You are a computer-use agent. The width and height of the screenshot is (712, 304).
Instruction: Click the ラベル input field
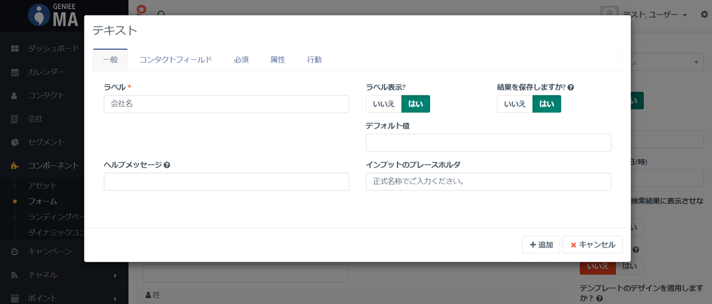click(x=226, y=104)
